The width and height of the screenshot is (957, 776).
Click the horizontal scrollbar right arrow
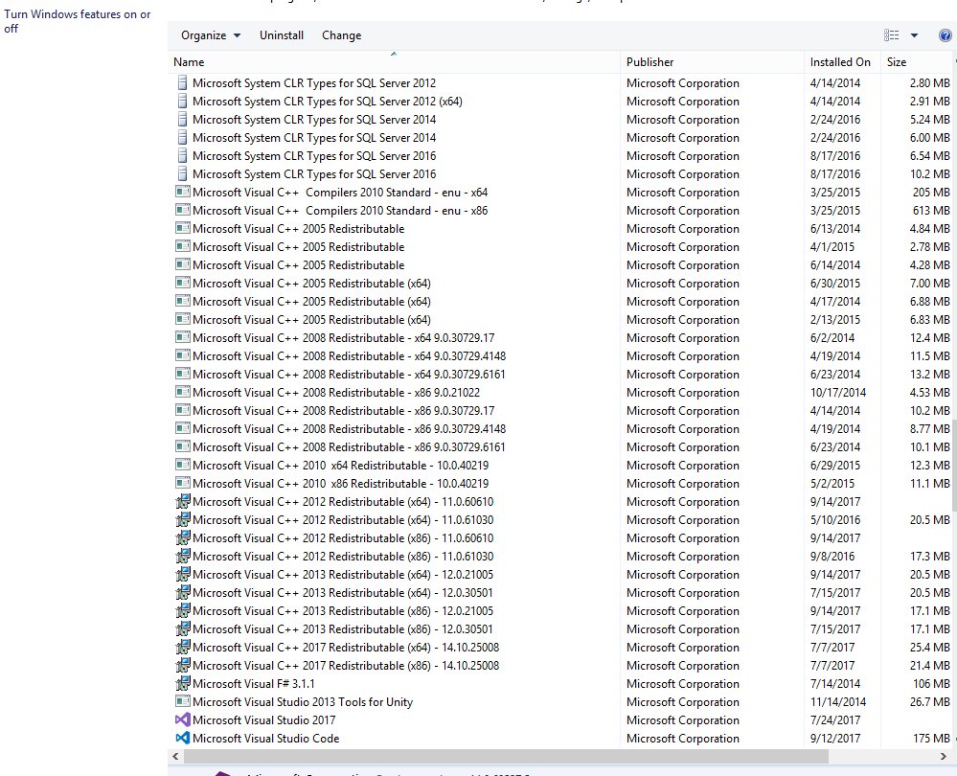click(943, 756)
